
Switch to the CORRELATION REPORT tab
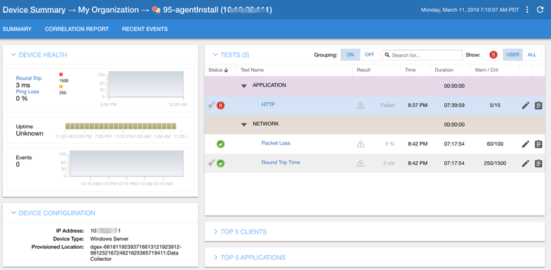77,30
